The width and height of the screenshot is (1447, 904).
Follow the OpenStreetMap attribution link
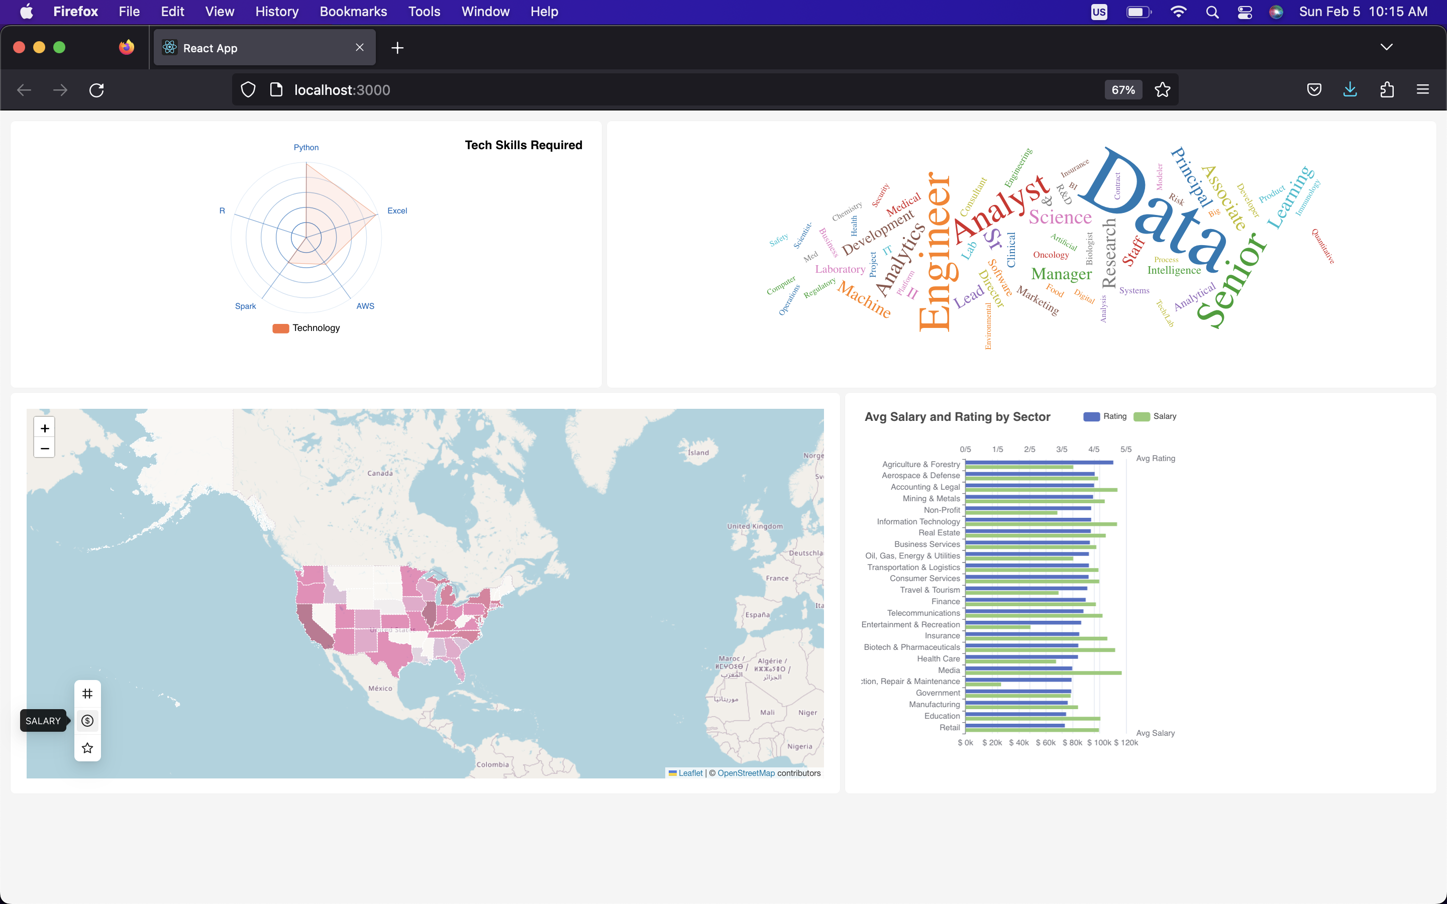(x=746, y=773)
